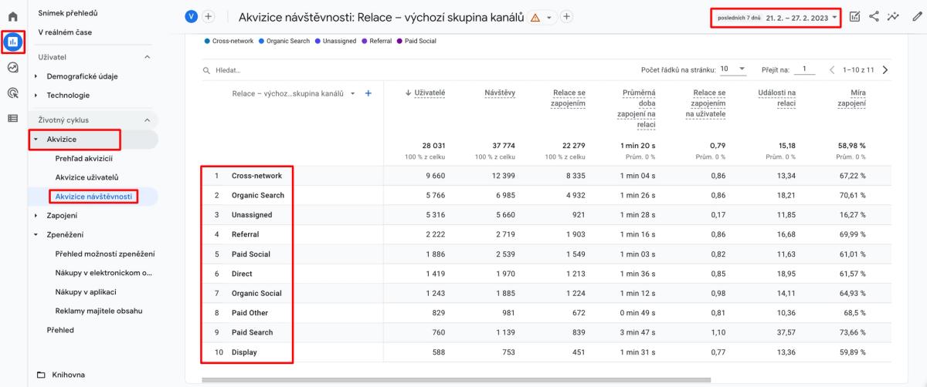Click Cross-network blue legend dot
The height and width of the screenshot is (387, 927).
[x=207, y=41]
